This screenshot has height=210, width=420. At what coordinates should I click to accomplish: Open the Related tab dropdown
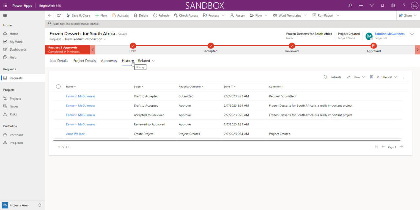146,61
